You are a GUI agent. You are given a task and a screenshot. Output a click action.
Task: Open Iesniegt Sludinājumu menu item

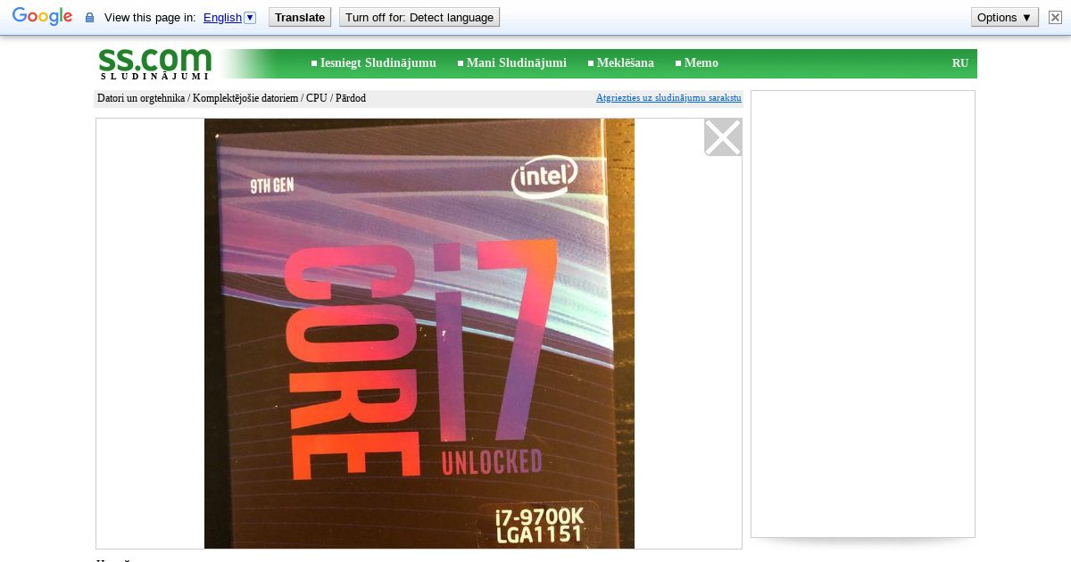(x=378, y=63)
